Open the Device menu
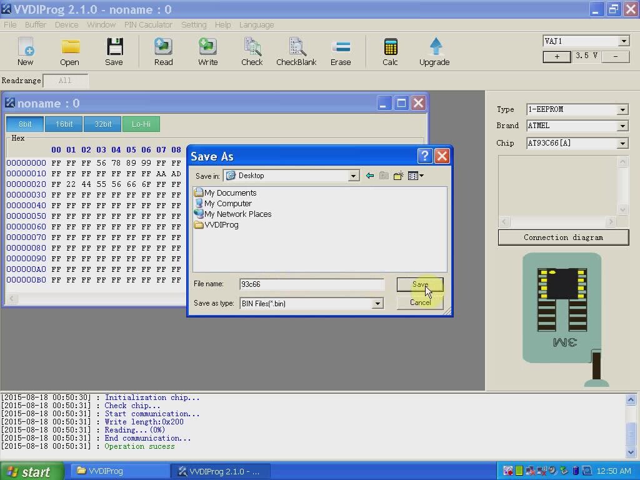 66,24
